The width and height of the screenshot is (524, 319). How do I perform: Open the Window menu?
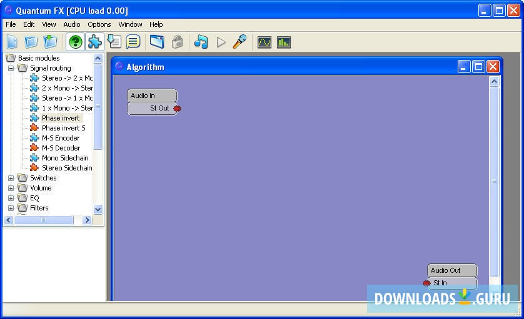(130, 24)
